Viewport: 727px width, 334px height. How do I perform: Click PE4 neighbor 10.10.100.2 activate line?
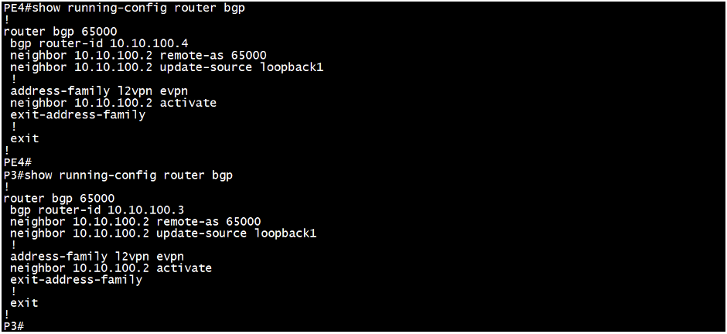click(113, 103)
